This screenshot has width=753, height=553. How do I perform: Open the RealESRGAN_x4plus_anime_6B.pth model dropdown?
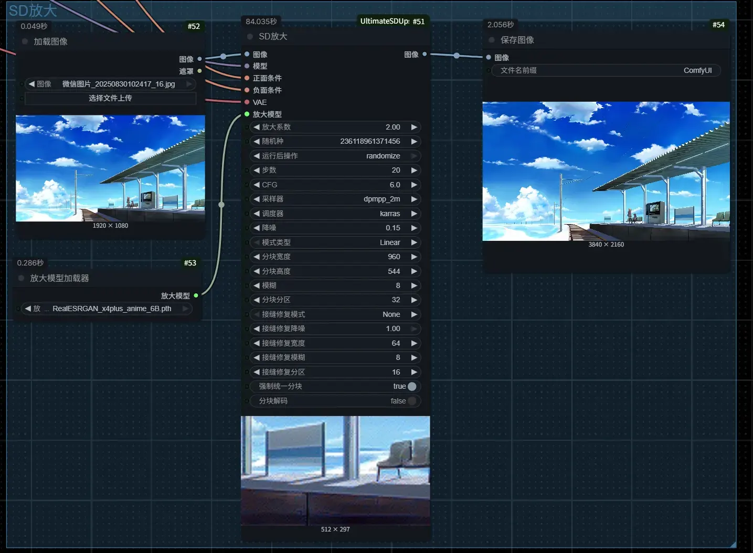pyautogui.click(x=108, y=309)
